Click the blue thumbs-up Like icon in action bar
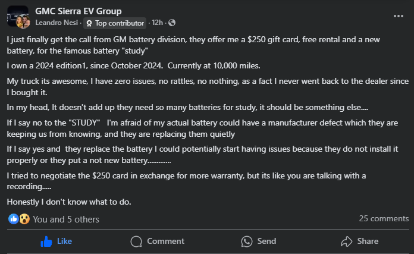Viewport: 414px width, 254px height. (46, 241)
